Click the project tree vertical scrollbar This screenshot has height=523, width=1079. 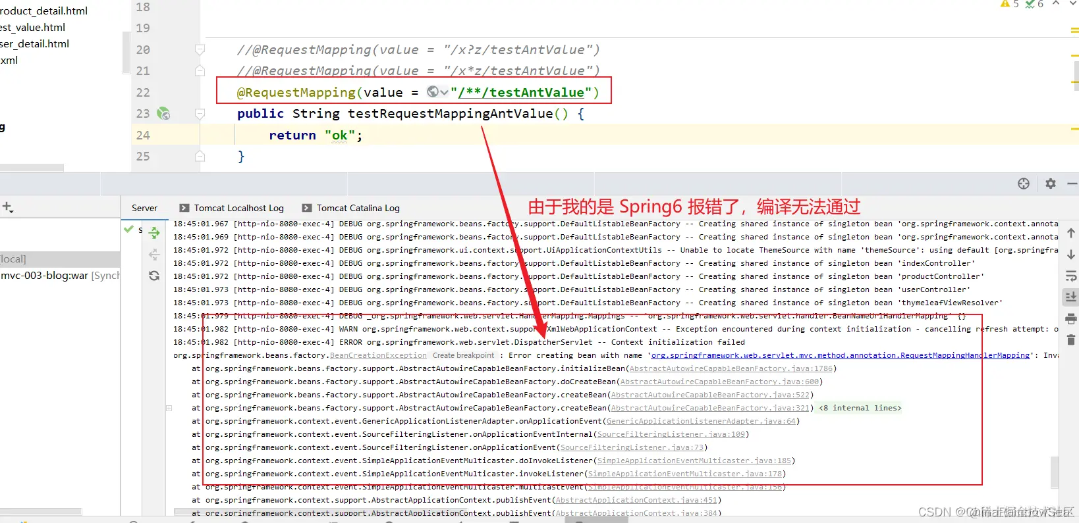pyautogui.click(x=126, y=53)
